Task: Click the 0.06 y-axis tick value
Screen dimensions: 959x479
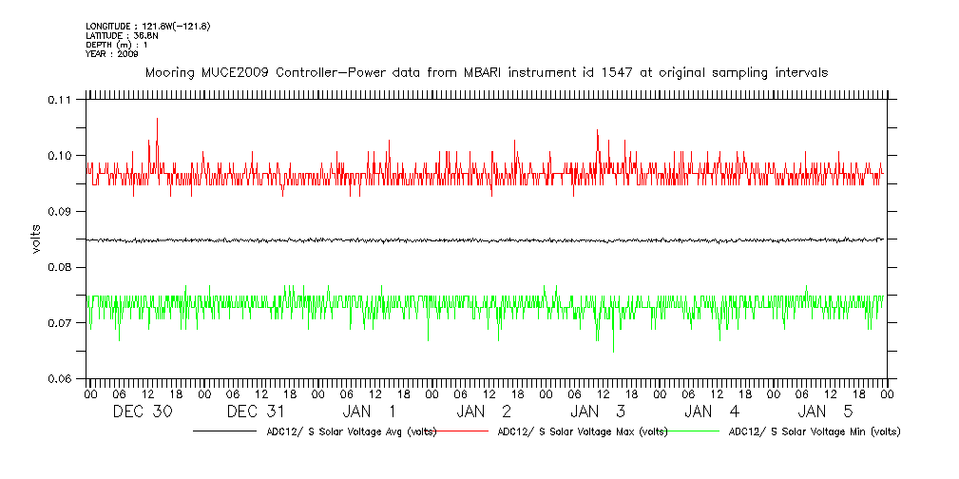Action: (x=59, y=379)
